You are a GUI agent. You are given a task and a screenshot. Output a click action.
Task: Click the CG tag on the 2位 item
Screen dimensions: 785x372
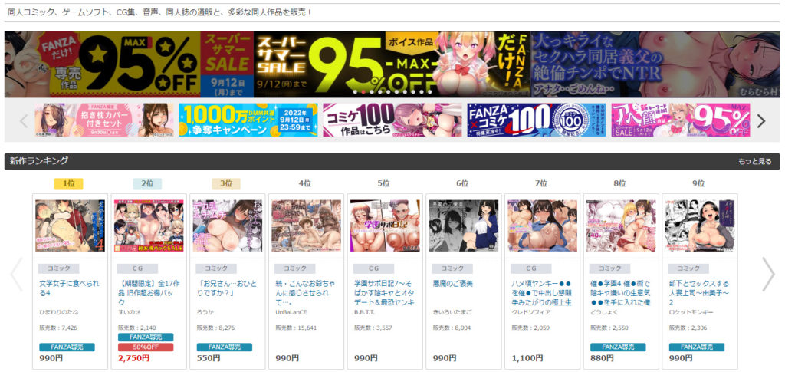click(x=138, y=269)
